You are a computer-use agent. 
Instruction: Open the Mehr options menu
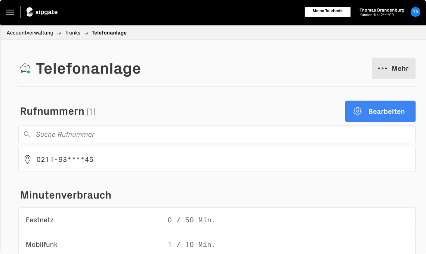coord(393,68)
